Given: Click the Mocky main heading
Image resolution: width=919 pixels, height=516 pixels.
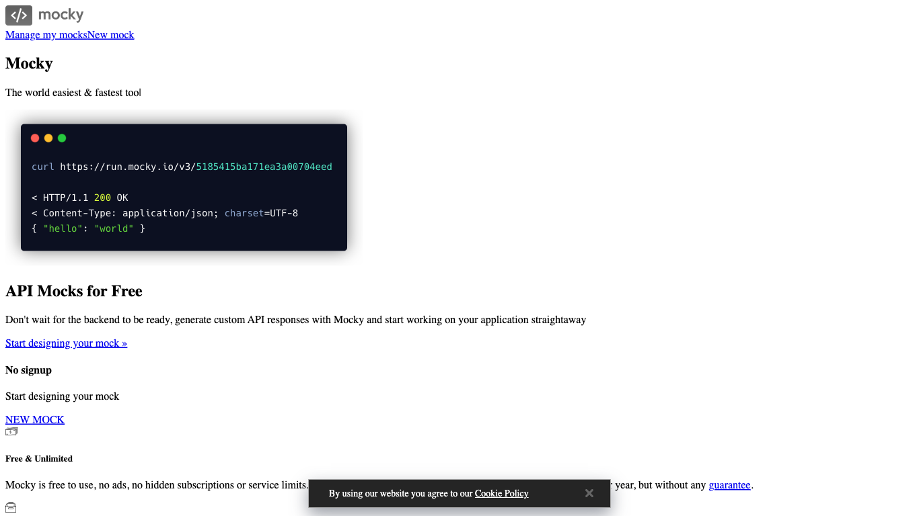Looking at the screenshot, I should click(x=29, y=63).
